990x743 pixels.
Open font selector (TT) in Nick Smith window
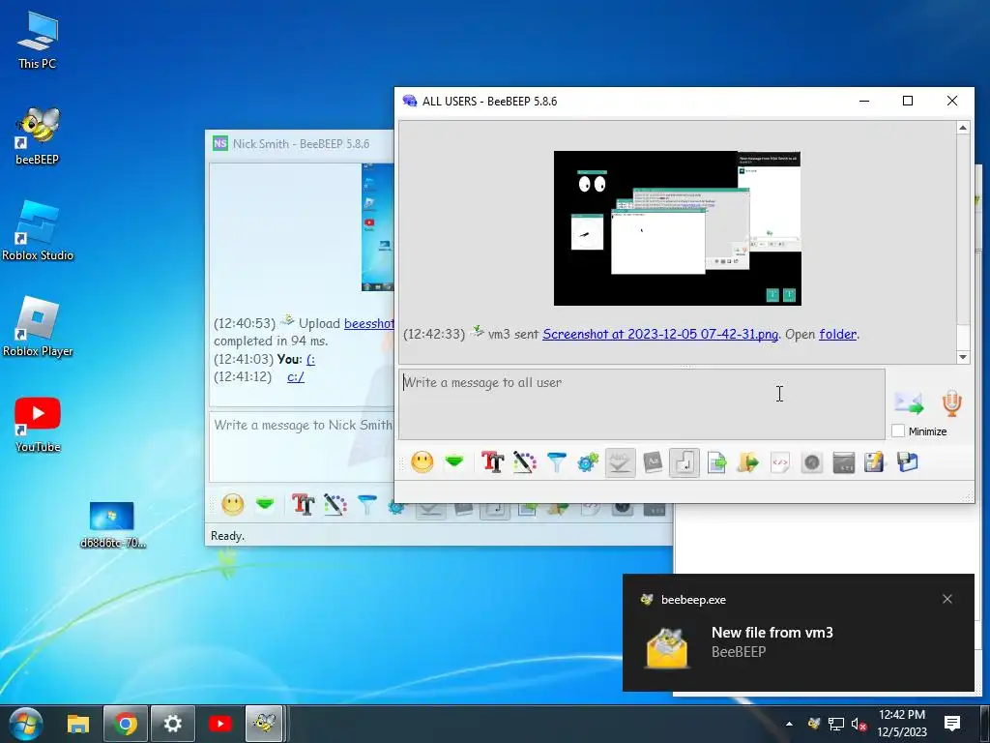(303, 504)
